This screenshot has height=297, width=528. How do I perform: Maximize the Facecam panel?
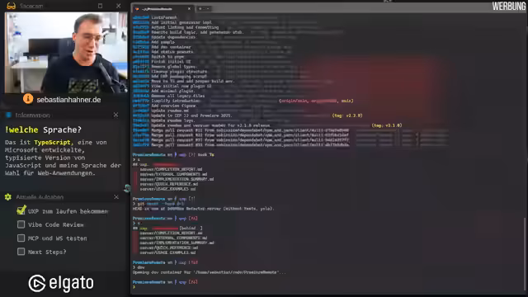pos(100,6)
